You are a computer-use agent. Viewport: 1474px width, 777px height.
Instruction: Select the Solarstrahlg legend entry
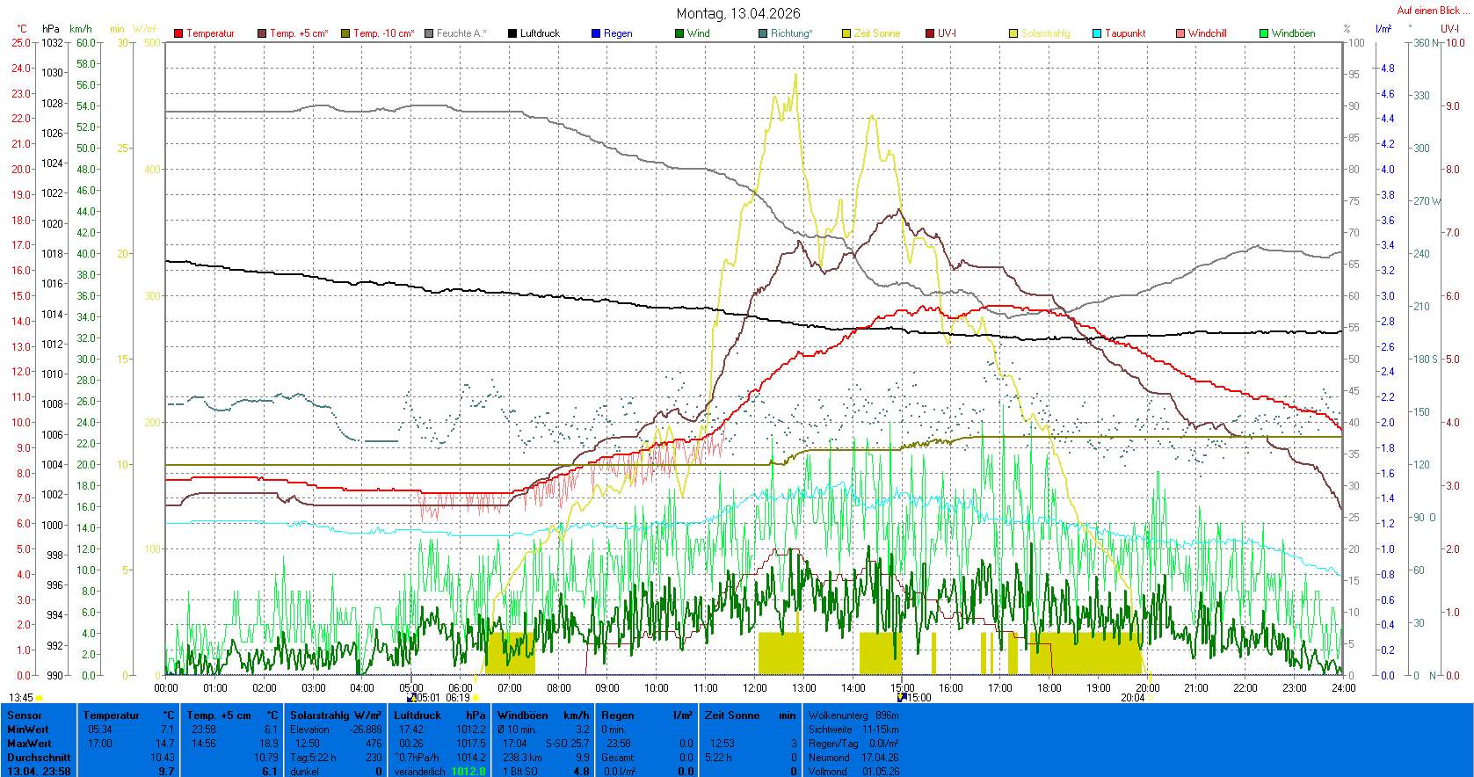point(1045,33)
